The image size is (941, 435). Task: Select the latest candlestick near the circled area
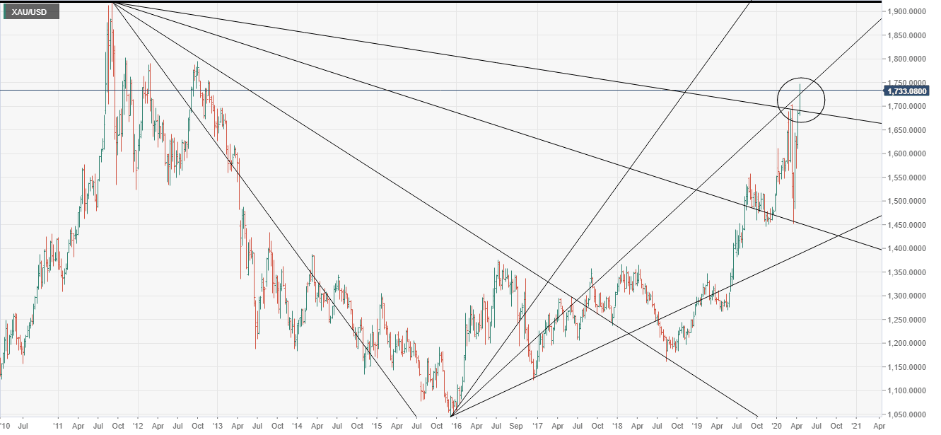tap(800, 113)
